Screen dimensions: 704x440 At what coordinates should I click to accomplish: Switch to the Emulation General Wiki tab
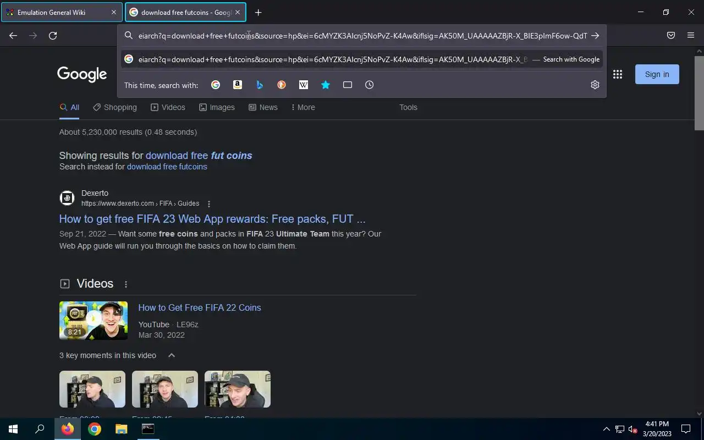coord(62,12)
